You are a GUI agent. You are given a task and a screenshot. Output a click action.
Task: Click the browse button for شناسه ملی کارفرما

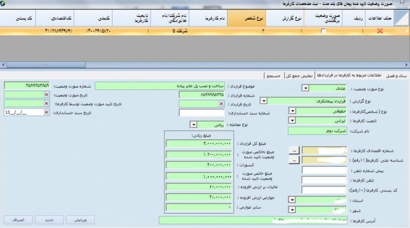(x=295, y=160)
